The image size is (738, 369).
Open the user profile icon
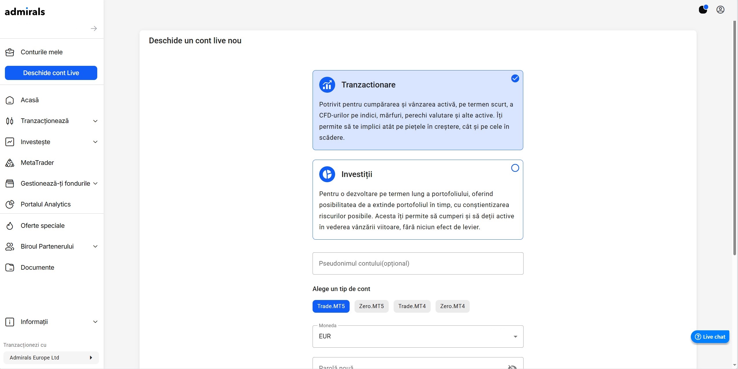720,10
